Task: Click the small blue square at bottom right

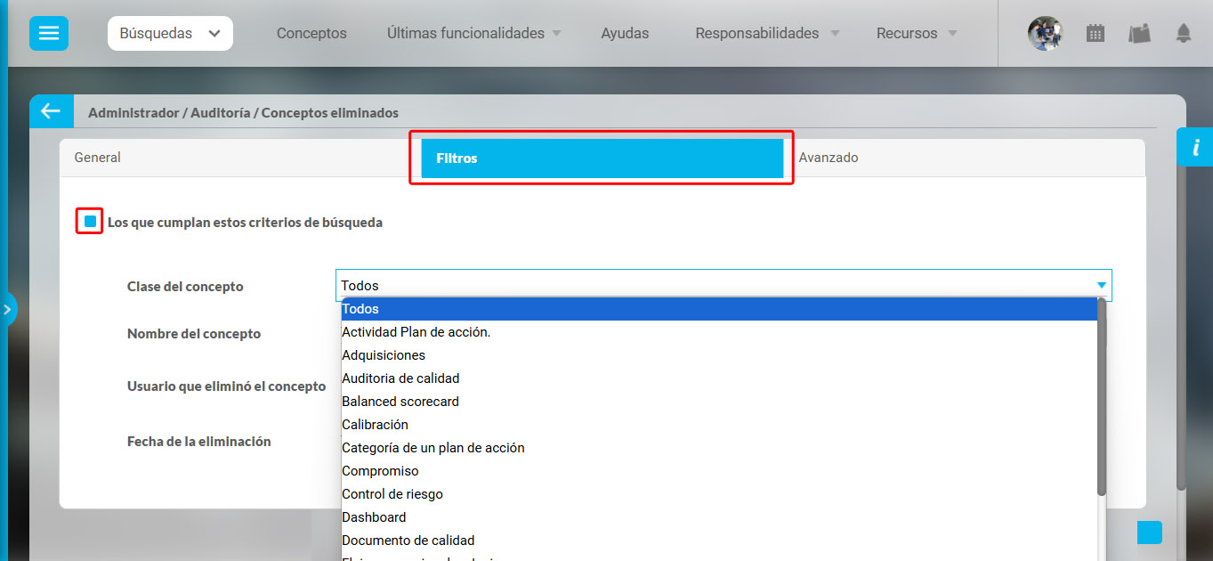Action: pos(1149,532)
